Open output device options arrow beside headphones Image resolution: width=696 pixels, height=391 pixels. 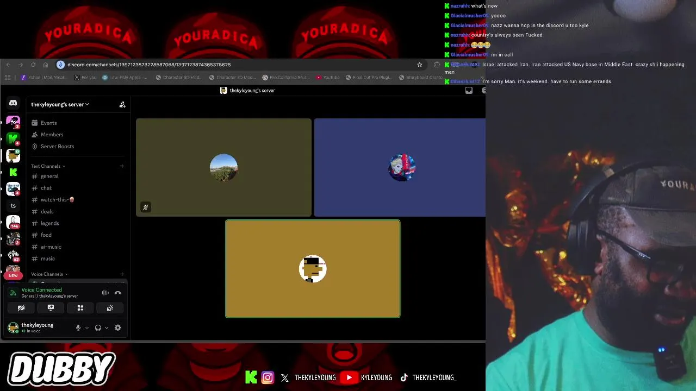pyautogui.click(x=106, y=327)
